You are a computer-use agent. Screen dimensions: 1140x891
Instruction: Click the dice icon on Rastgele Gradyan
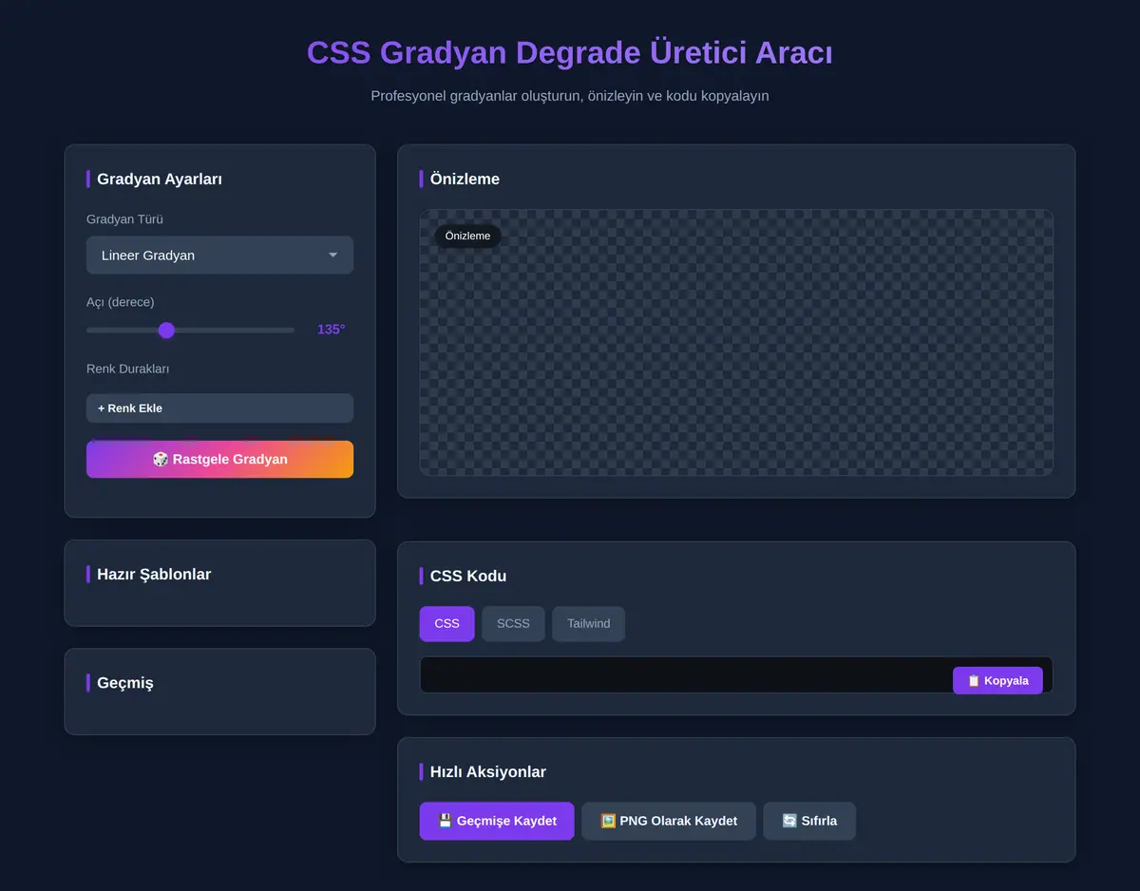coord(161,459)
